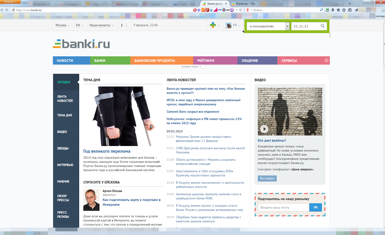Click the swf extension icon in the address bar
This screenshot has width=385, height=235.
[228, 10]
